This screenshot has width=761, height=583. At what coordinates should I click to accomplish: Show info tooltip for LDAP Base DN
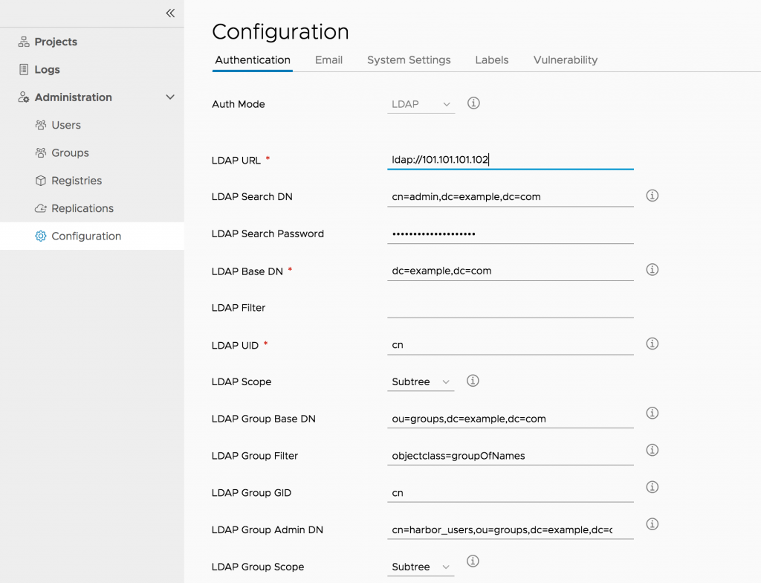pyautogui.click(x=652, y=269)
